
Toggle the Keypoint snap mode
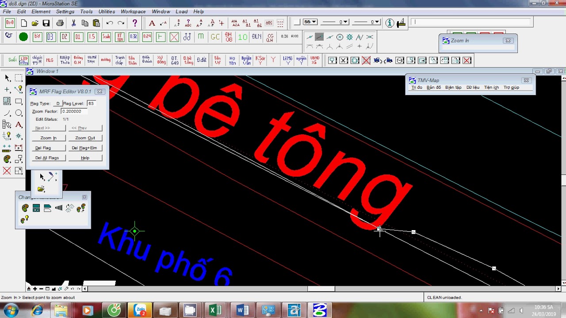coord(319,37)
